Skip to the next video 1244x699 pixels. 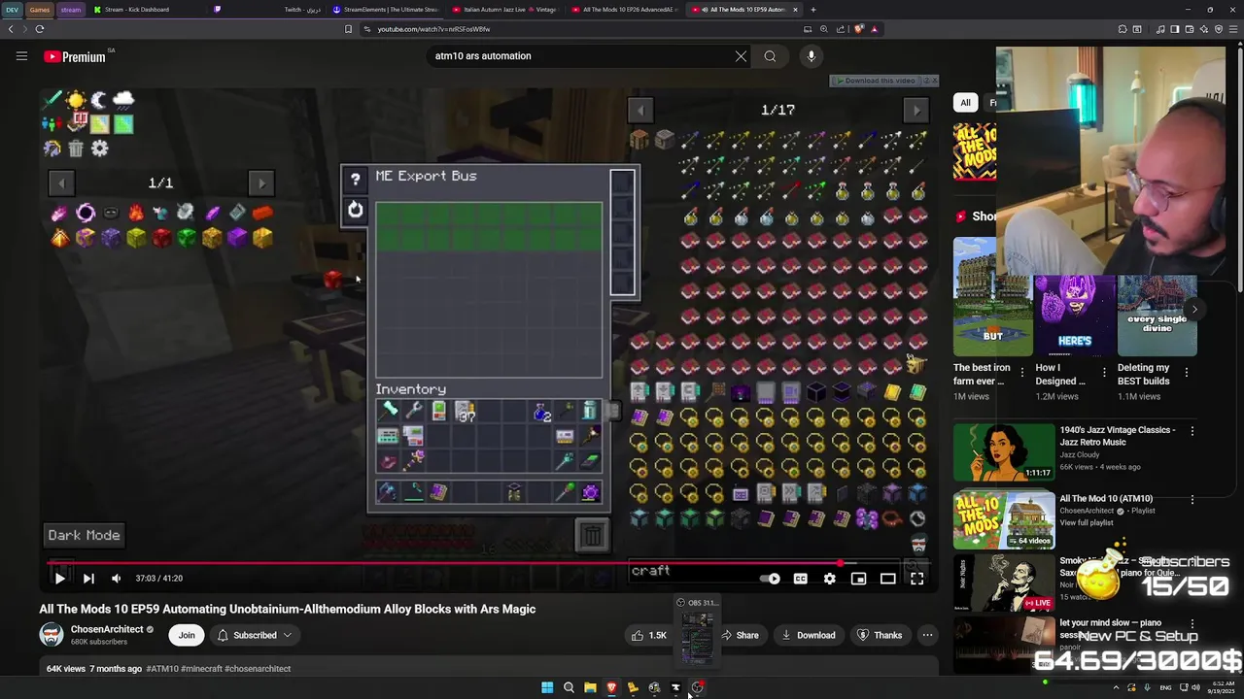tap(88, 579)
